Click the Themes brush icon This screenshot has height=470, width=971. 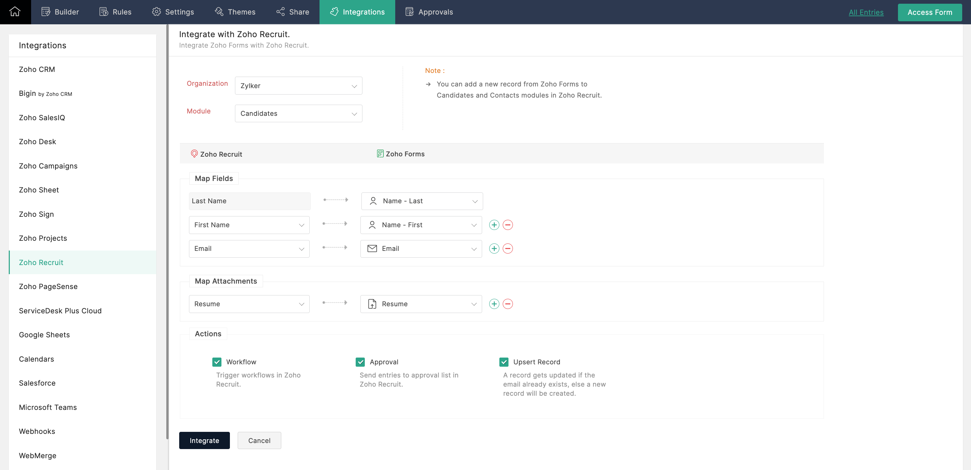[219, 12]
